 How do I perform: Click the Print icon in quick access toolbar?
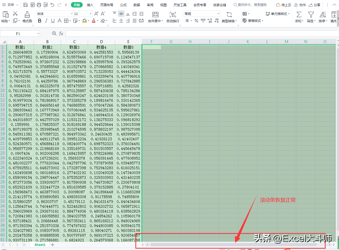[39, 5]
